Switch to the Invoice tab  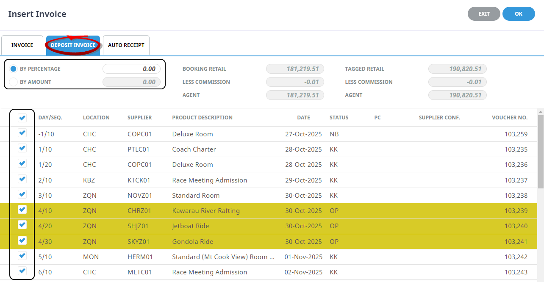pyautogui.click(x=22, y=45)
